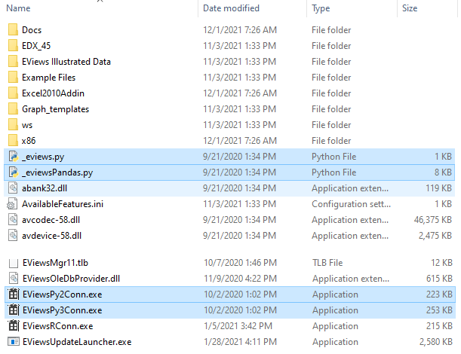Click the 2,475 KB size value
This screenshot has width=461, height=354.
tap(435, 236)
